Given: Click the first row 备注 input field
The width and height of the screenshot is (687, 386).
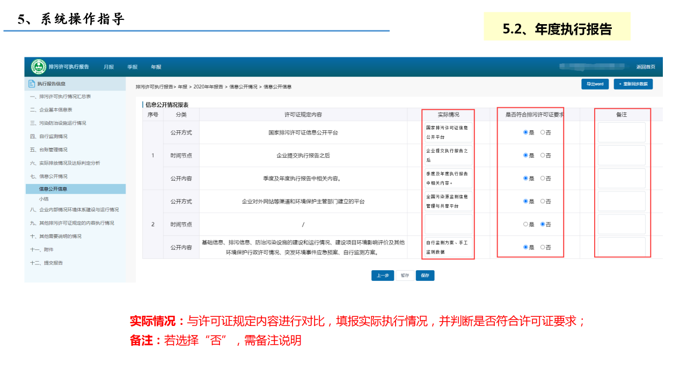Looking at the screenshot, I should [622, 132].
